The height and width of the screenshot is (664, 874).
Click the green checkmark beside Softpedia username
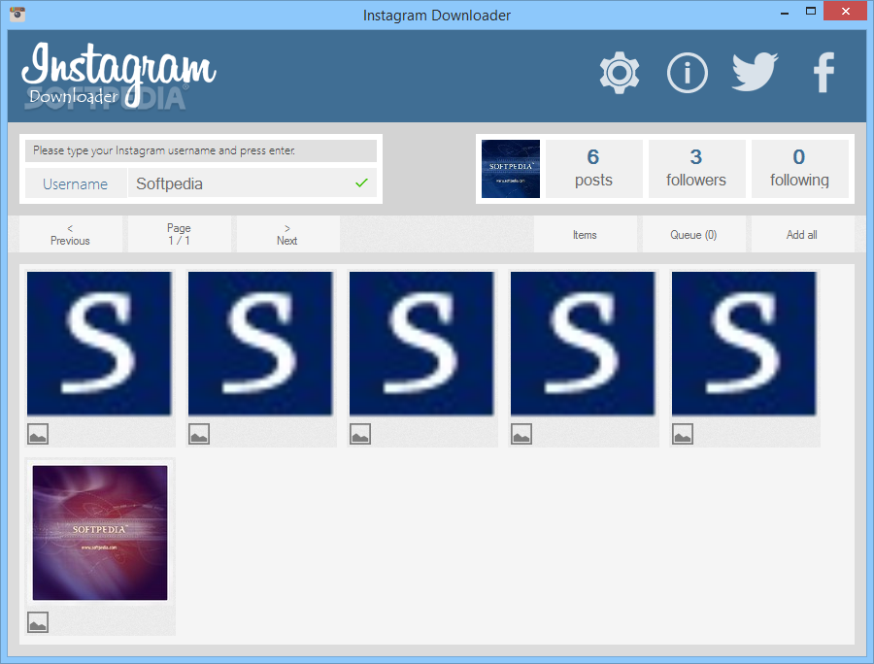pos(362,183)
